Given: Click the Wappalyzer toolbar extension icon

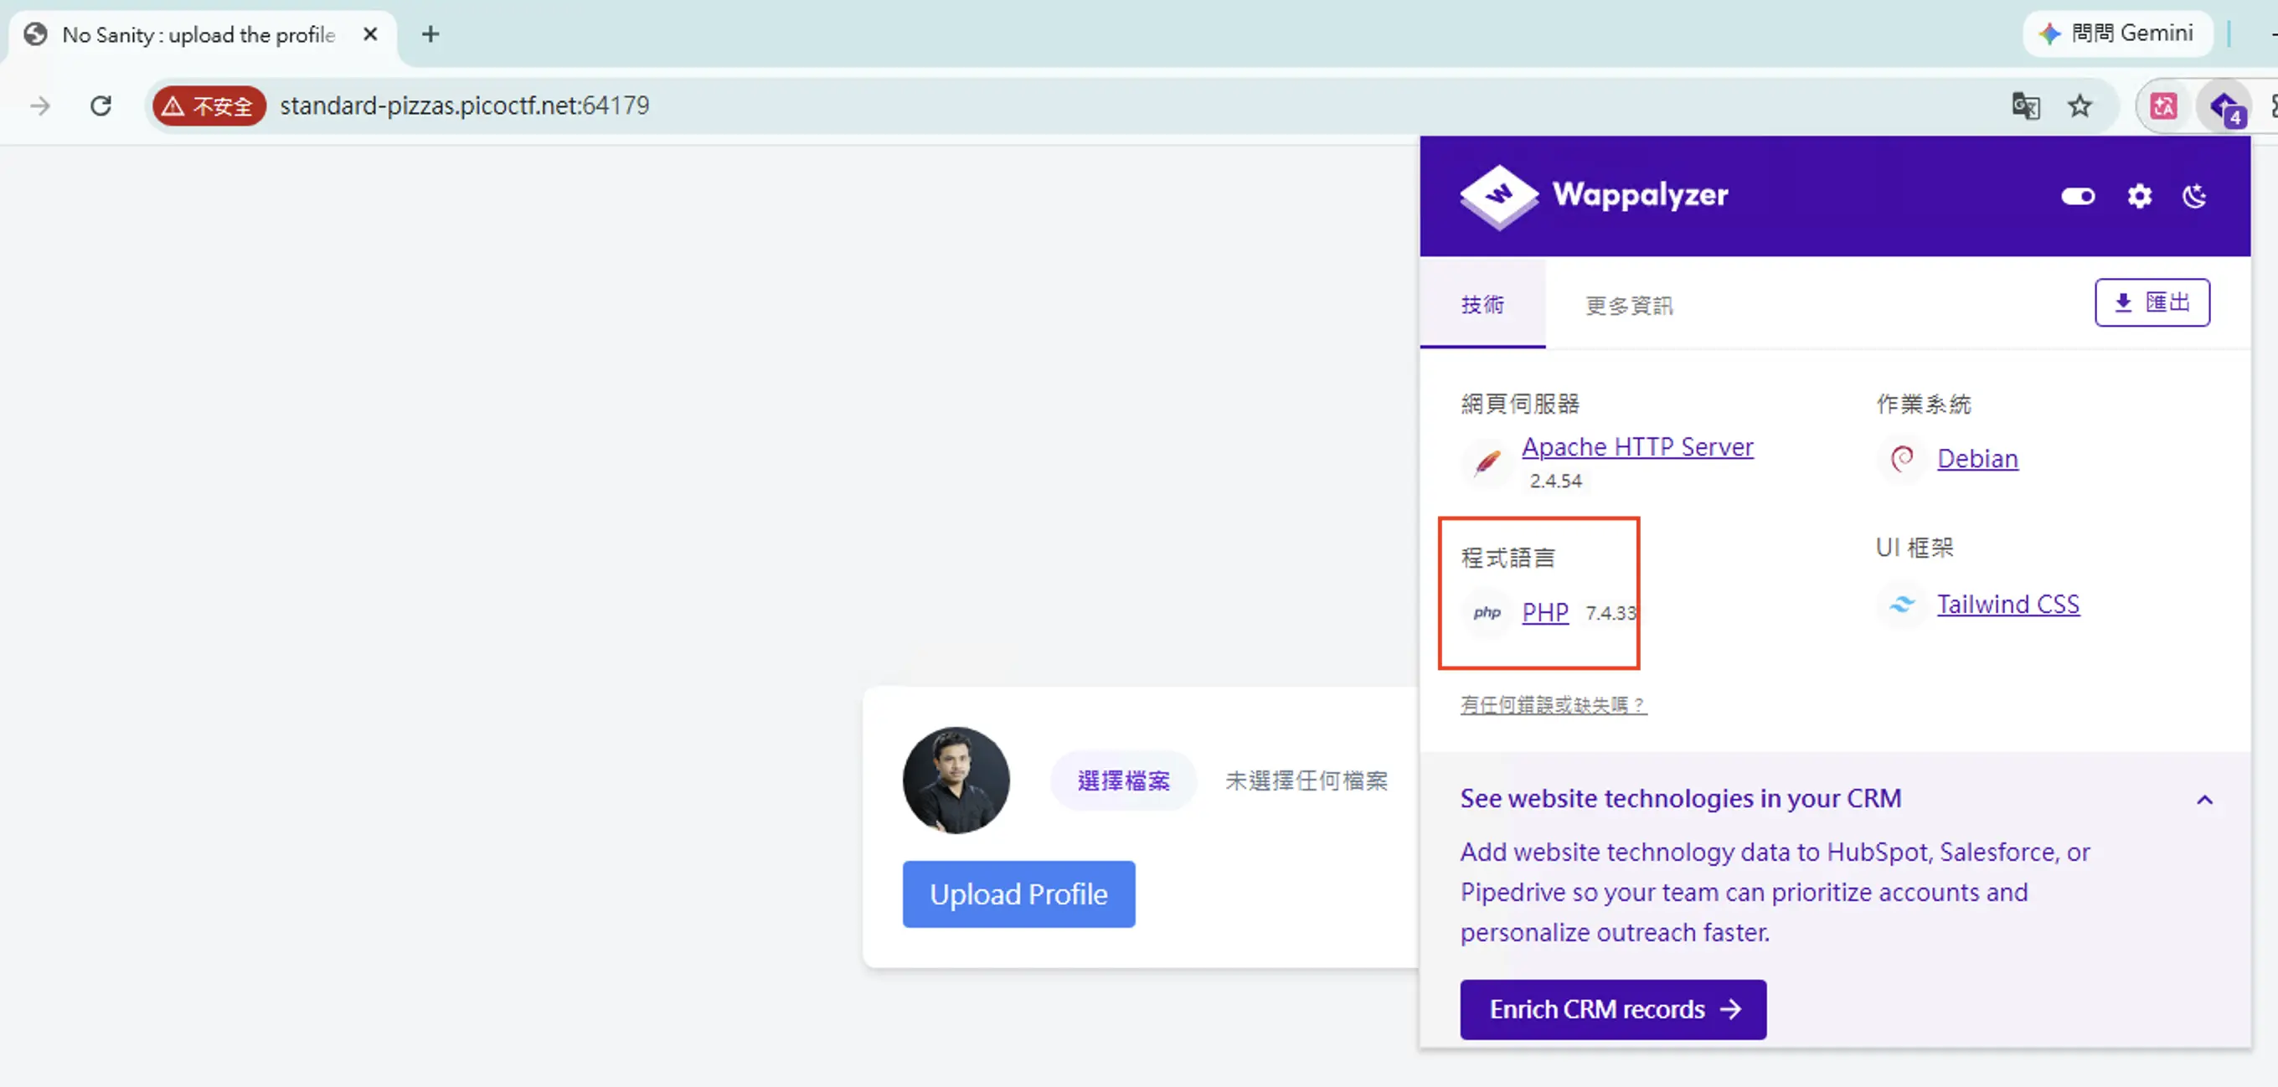Looking at the screenshot, I should [2224, 106].
